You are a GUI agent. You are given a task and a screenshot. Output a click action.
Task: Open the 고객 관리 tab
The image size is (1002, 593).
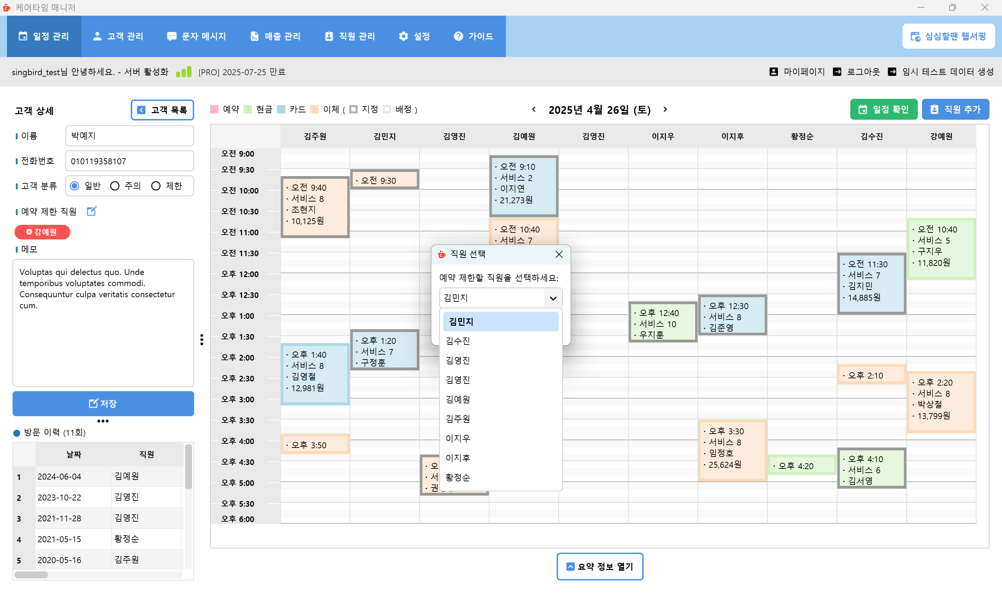(x=118, y=36)
